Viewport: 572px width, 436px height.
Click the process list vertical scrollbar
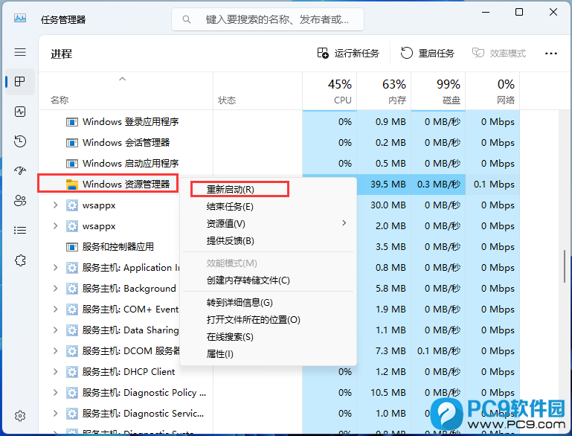(x=565, y=266)
